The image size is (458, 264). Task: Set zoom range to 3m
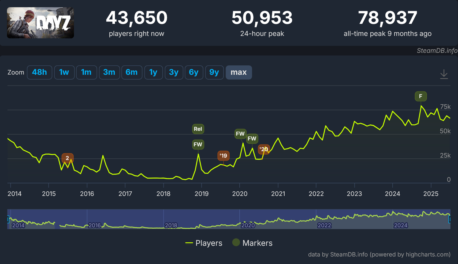[x=109, y=72]
